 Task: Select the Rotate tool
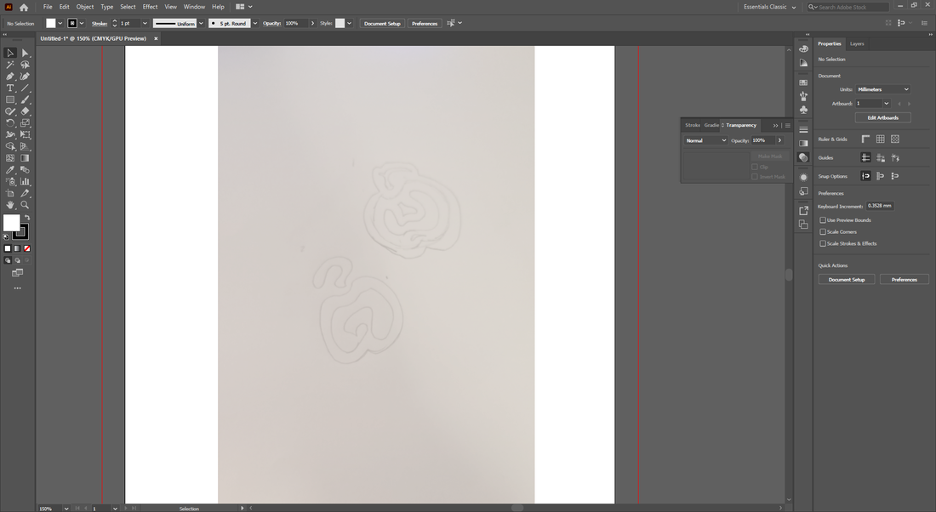pyautogui.click(x=10, y=123)
